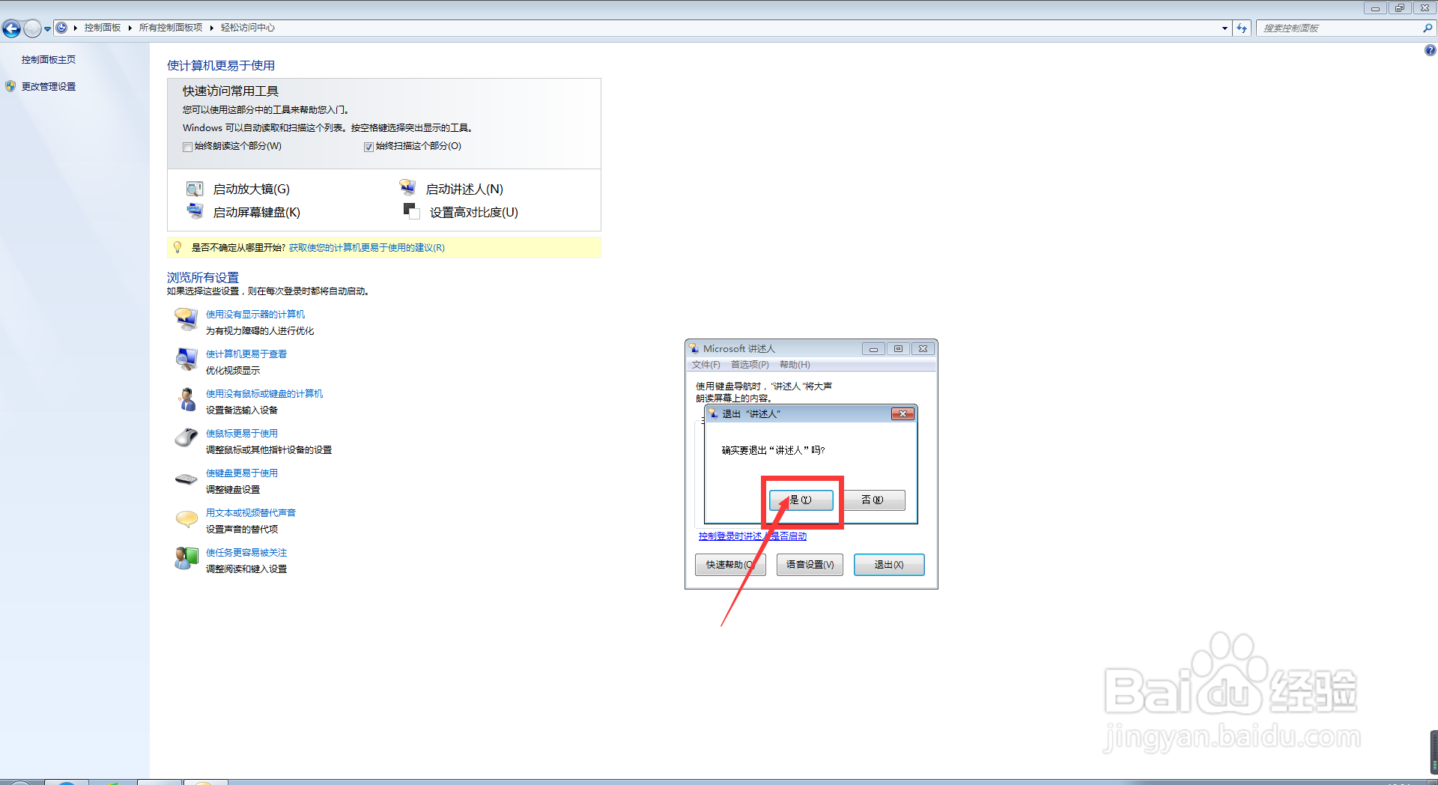Cancel exit with the 否(N) button
The width and height of the screenshot is (1438, 785).
point(873,500)
